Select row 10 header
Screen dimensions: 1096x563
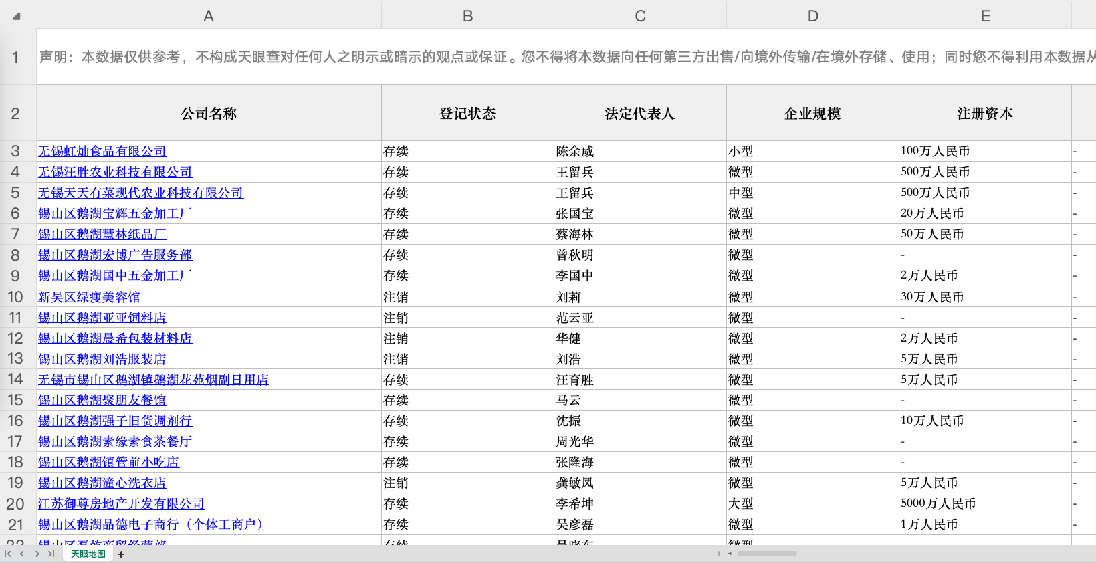coord(15,297)
